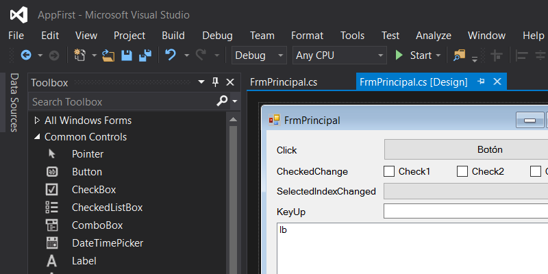548x274 pixels.
Task: Expand the All Windows Forms group
Action: point(37,121)
